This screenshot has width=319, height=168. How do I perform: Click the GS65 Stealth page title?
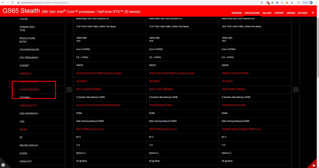click(21, 11)
